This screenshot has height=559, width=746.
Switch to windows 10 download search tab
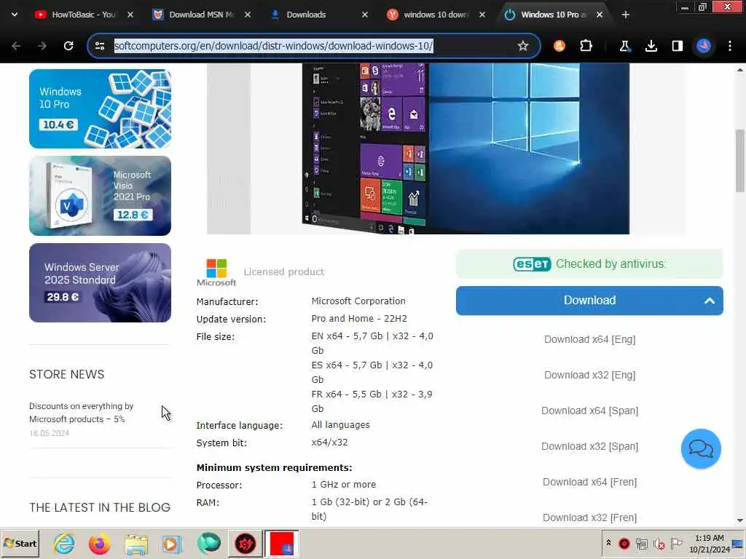[x=436, y=15]
